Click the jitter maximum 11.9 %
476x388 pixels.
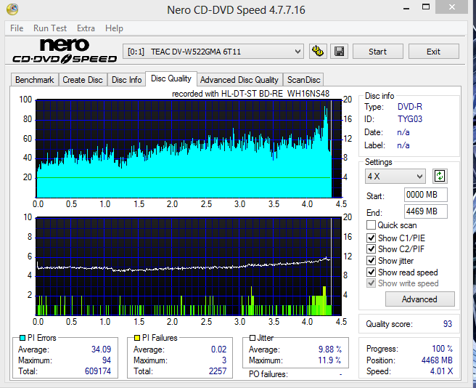pyautogui.click(x=329, y=360)
